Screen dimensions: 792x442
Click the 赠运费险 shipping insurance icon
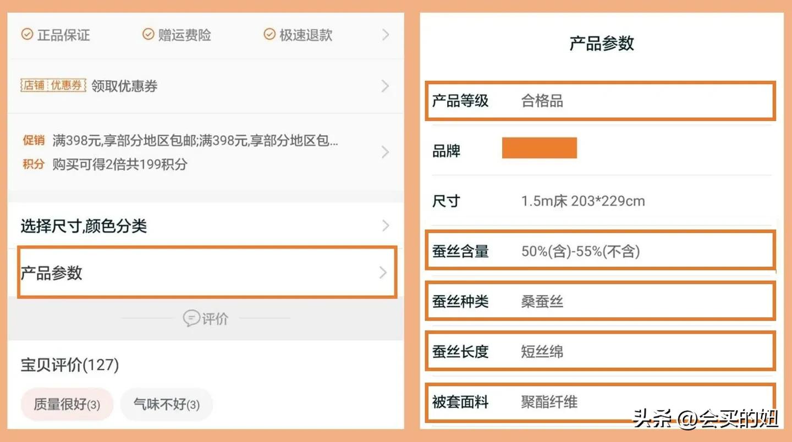[147, 35]
